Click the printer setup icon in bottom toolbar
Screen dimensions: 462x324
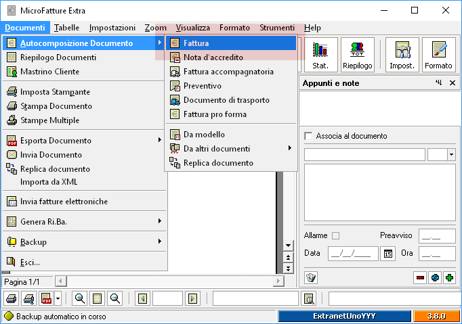pos(29,299)
